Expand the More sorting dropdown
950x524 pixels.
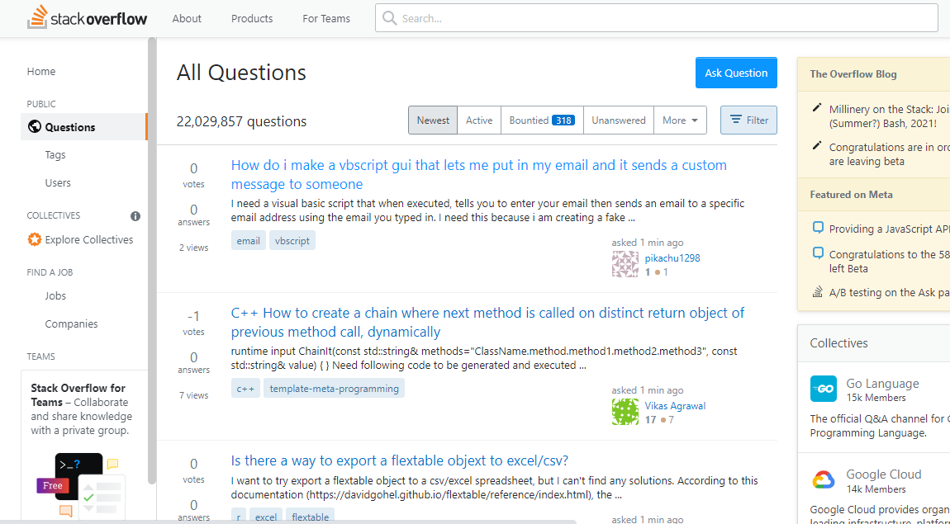(680, 120)
